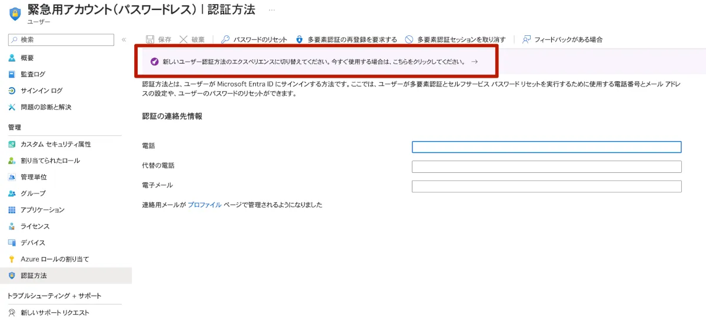706x334 pixels.
Task: Click the サインイン ログ icon
Action: [x=12, y=91]
